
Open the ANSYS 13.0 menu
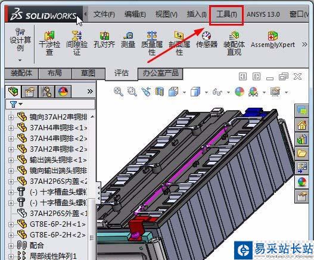pos(263,14)
